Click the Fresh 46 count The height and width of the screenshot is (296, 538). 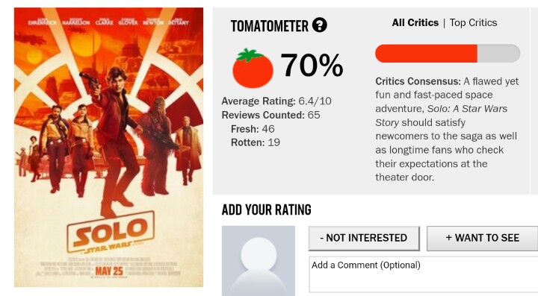(x=253, y=129)
